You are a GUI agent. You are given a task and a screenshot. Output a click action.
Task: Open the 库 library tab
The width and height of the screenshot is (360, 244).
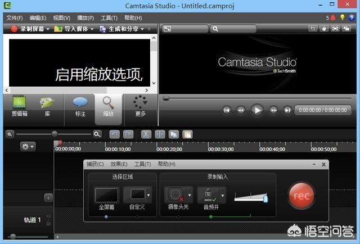coord(47,106)
